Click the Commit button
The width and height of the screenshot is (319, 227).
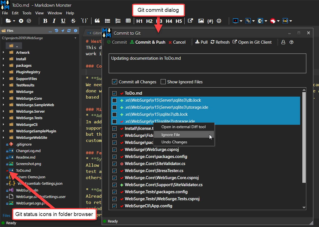click(x=117, y=42)
